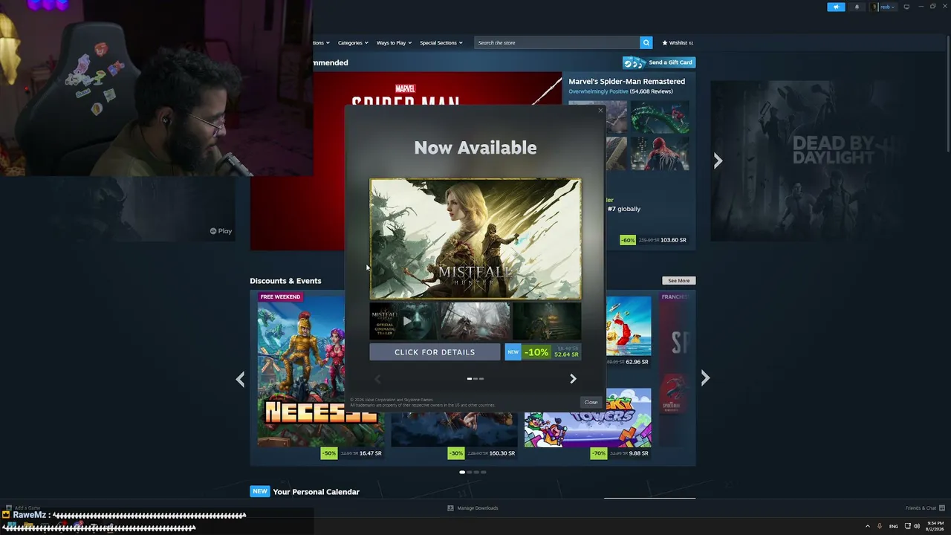Open the volume speaker tray icon
Screen dimensions: 951x535
pyautogui.click(x=916, y=526)
